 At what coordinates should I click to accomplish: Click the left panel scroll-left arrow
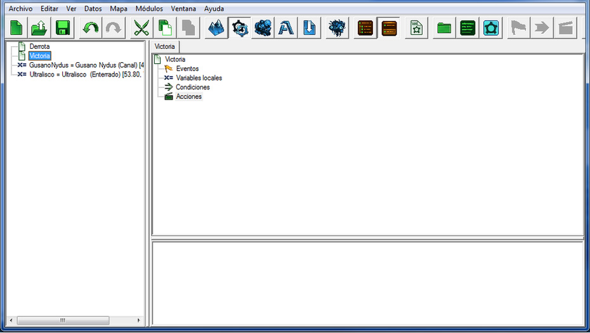click(x=11, y=320)
